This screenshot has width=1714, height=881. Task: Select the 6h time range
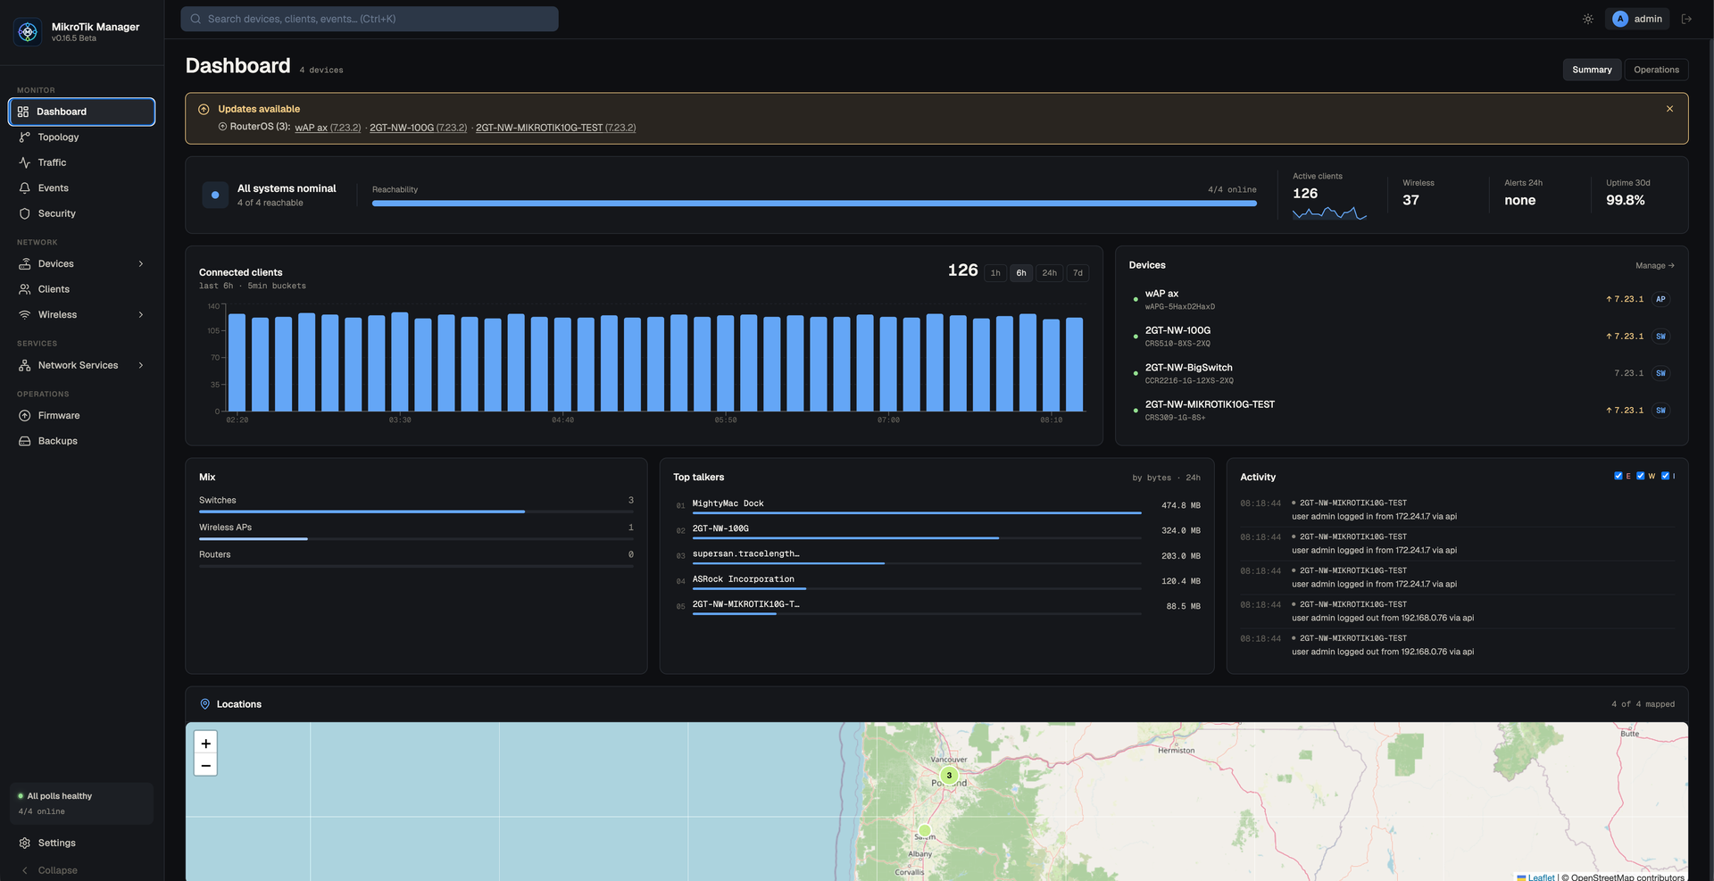coord(1021,273)
